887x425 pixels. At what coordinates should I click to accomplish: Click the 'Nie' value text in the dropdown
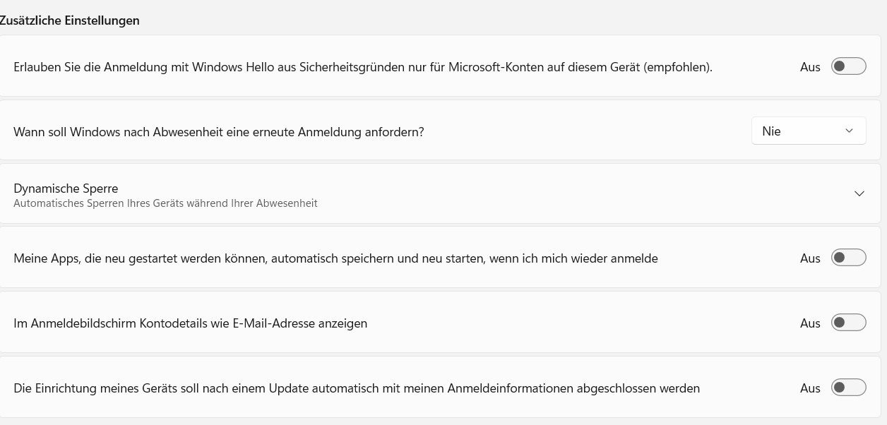[x=771, y=131]
